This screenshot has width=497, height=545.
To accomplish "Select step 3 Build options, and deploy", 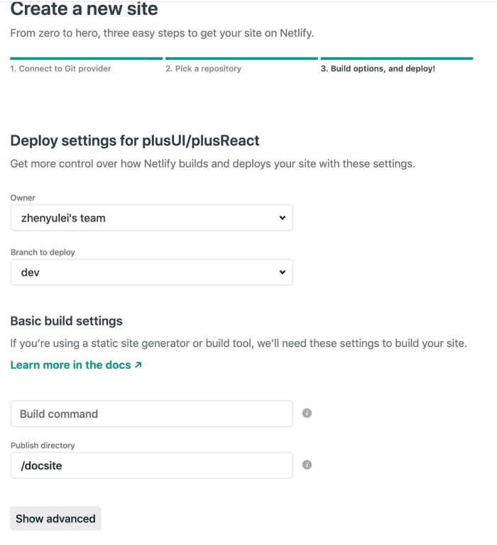I will [378, 69].
